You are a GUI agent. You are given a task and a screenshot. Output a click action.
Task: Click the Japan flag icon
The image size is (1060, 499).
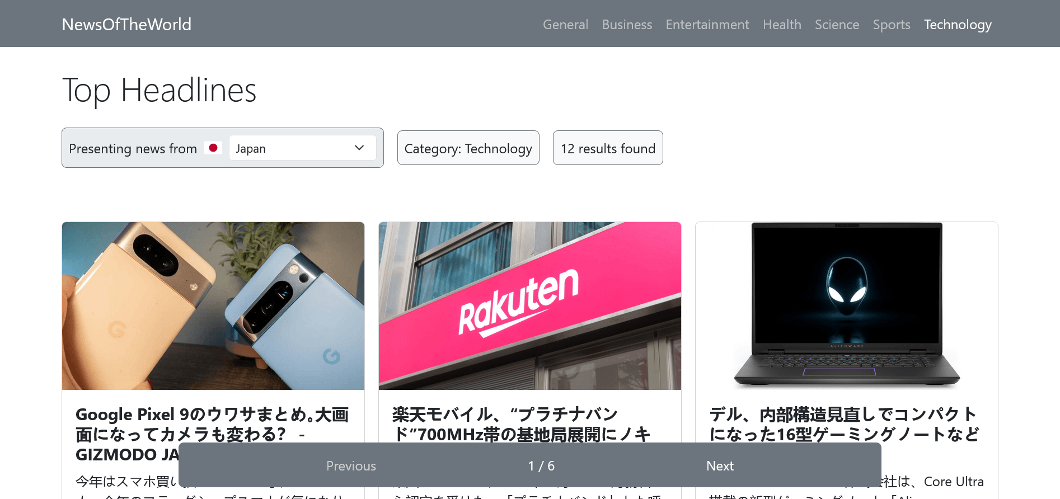coord(213,148)
